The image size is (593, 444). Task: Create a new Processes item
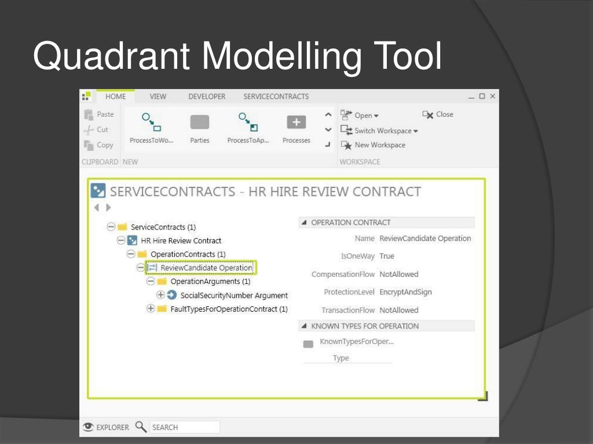point(296,128)
